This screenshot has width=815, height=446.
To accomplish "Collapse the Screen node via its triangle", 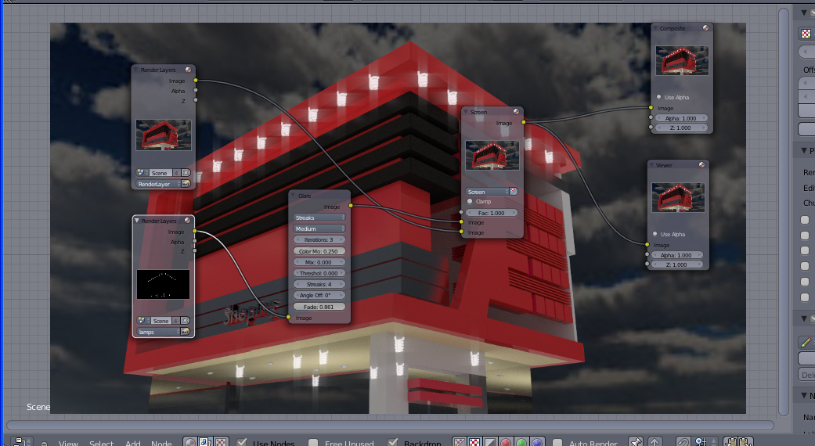I will [467, 112].
